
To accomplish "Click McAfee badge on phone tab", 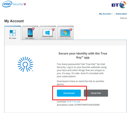I will 33,29.
